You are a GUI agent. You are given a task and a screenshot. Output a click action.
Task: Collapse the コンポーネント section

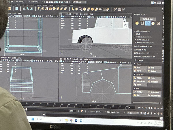[135, 75]
